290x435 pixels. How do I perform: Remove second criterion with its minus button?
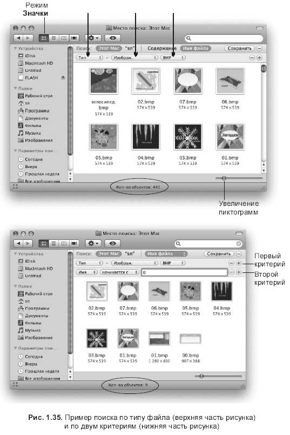coord(231,272)
